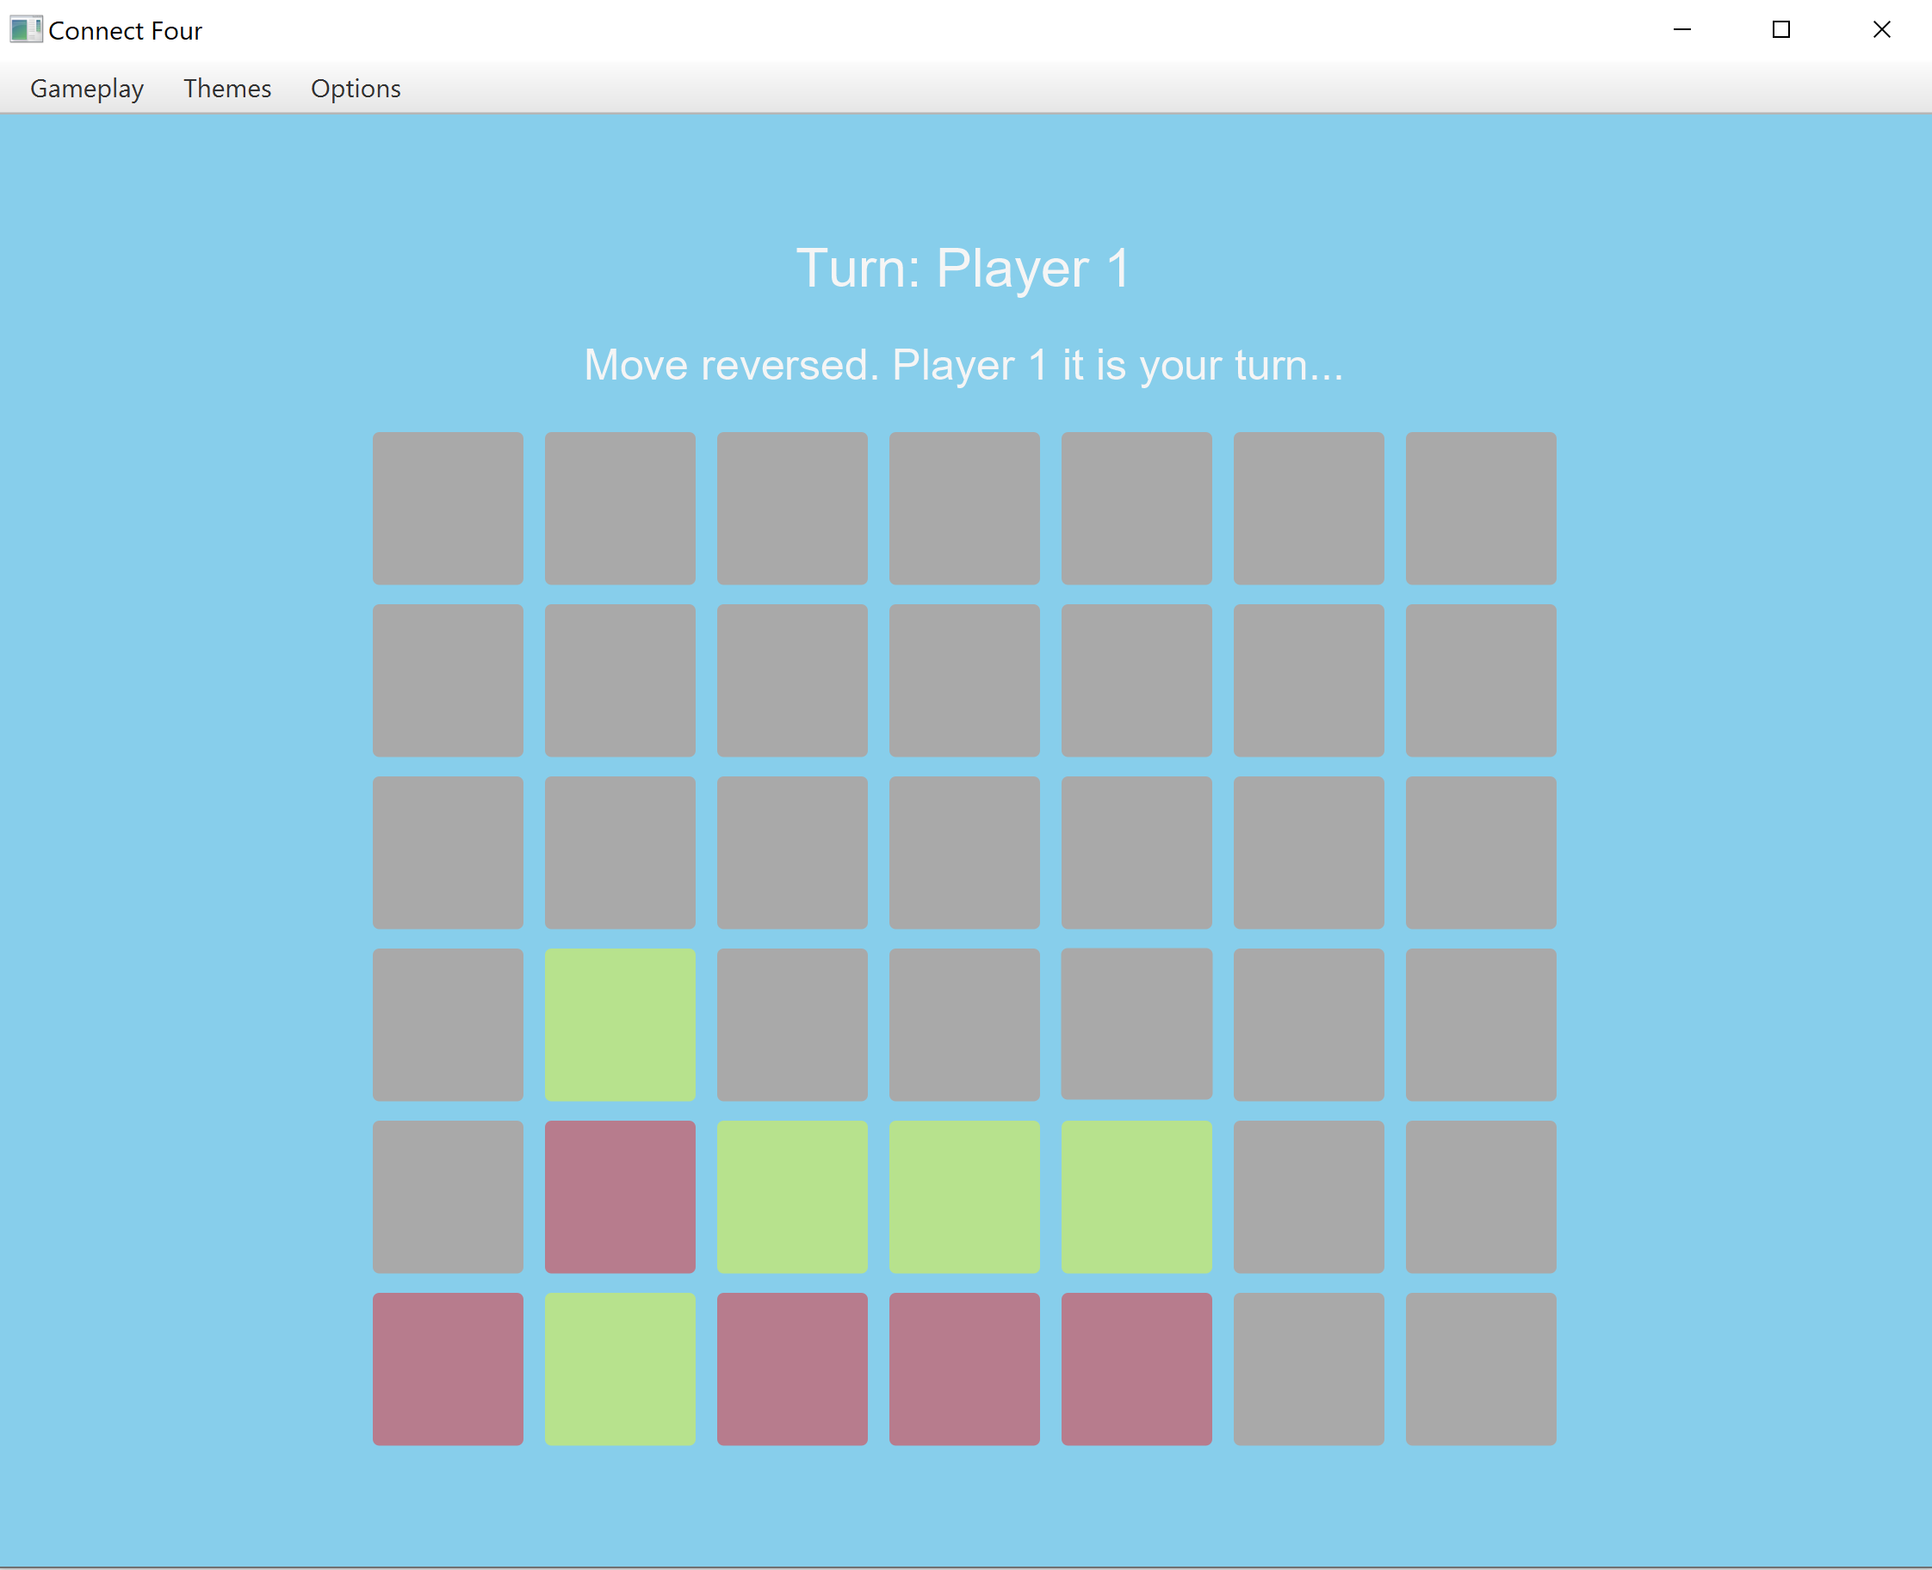Open the Themes menu

pyautogui.click(x=227, y=88)
